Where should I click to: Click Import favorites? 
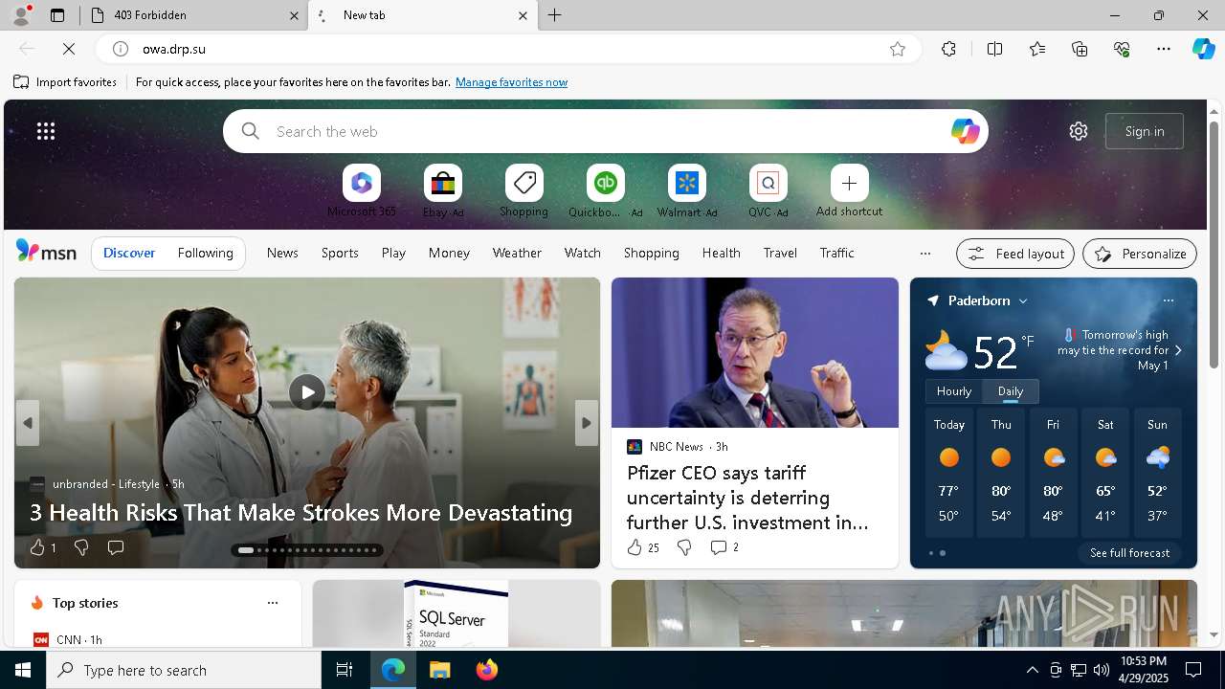pyautogui.click(x=65, y=82)
